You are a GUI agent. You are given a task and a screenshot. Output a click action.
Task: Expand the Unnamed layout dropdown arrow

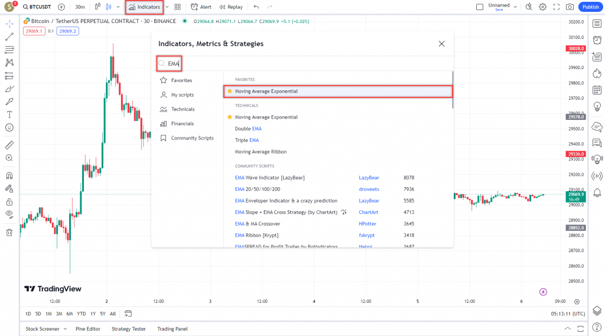[515, 7]
